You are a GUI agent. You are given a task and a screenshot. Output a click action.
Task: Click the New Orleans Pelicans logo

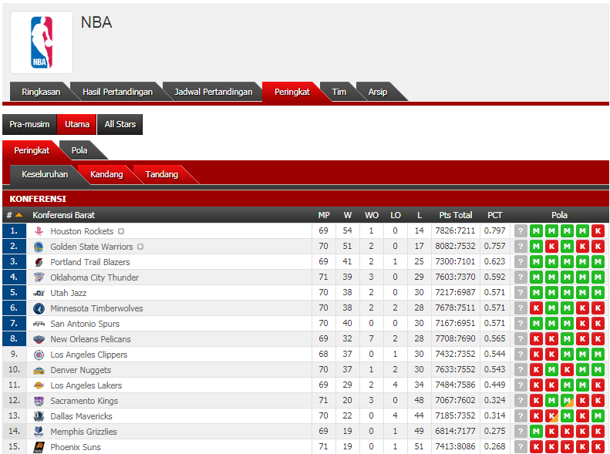39,339
